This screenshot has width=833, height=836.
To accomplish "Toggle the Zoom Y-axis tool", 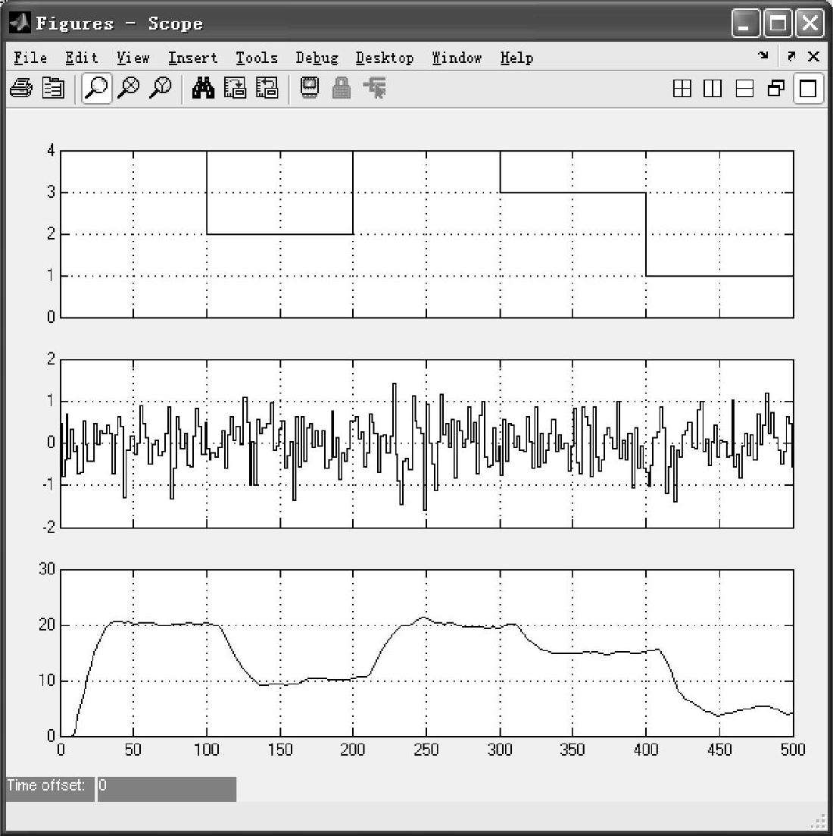I will (160, 89).
